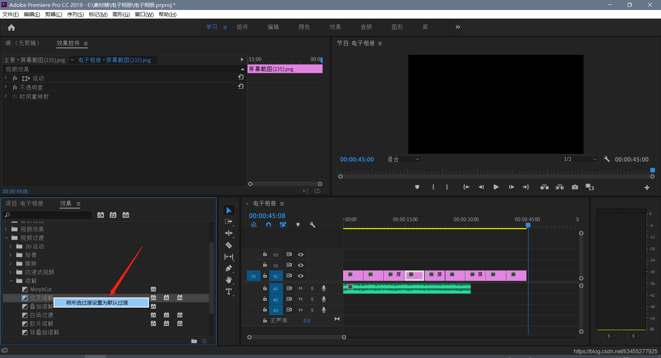Screen dimensions: 661x358
Task: Switch to the 编辑 workspace tab
Action: coord(273,27)
